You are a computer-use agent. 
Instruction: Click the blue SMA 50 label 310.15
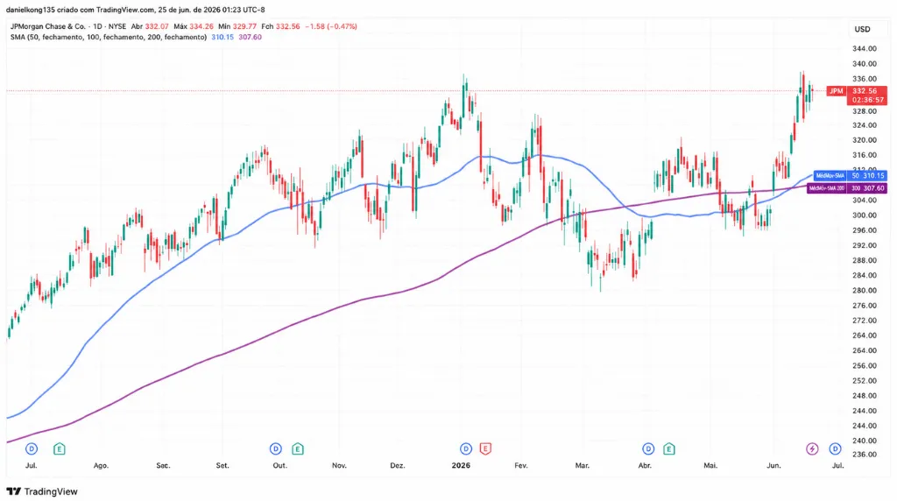coord(850,175)
